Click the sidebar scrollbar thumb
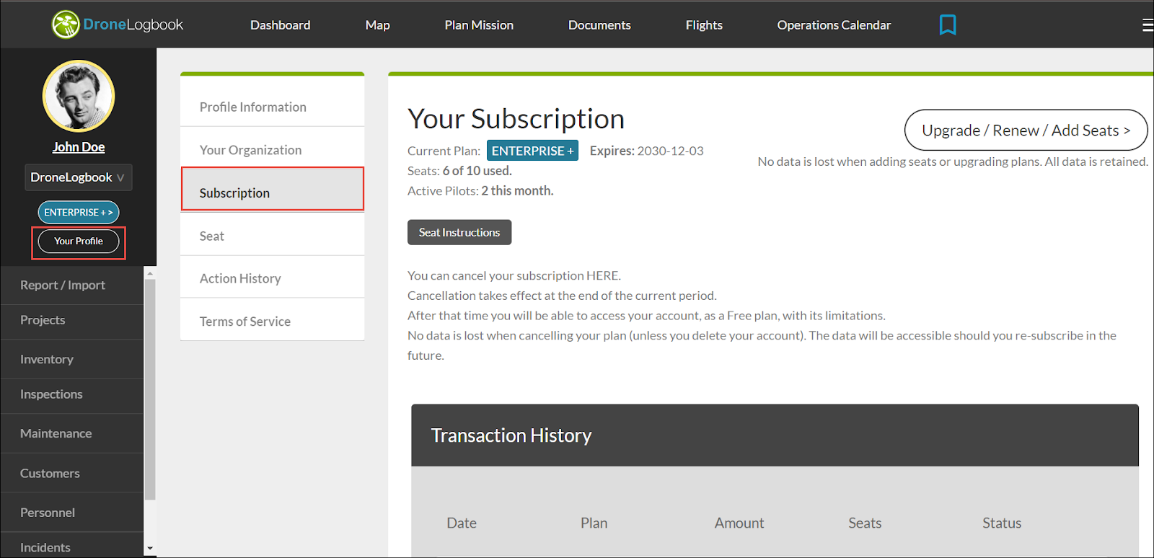 (x=150, y=389)
